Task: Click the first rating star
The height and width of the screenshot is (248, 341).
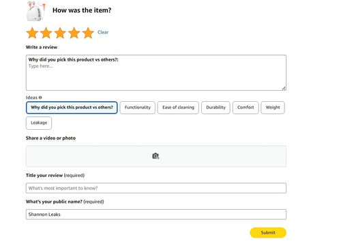Action: click(32, 33)
